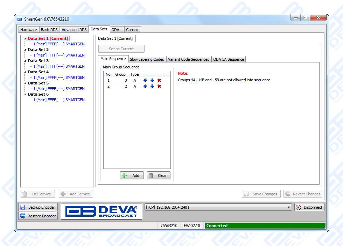Open the TCP connection address dropdown
This screenshot has height=246, width=343.
tap(289, 207)
